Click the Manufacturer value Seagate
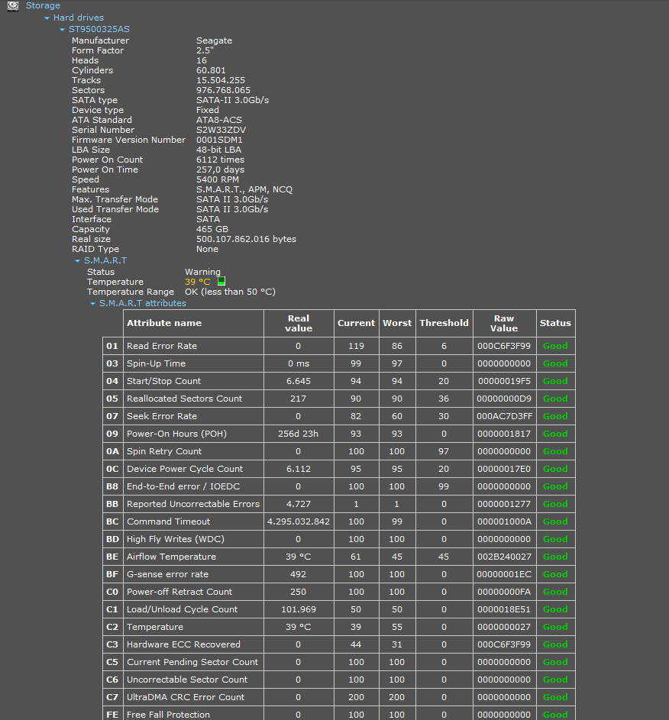669x720 pixels. coord(214,40)
